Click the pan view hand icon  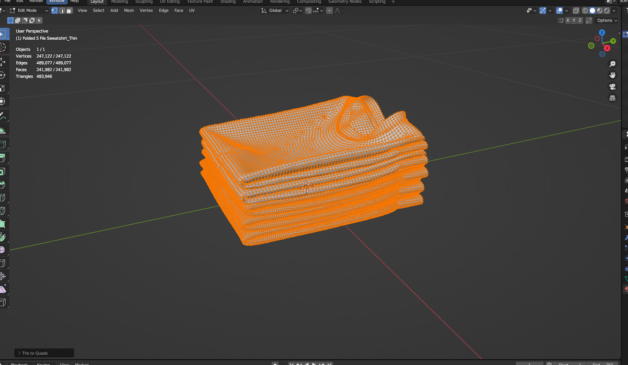(612, 75)
